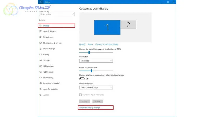Toggle automatic brightness switch on

tap(82, 79)
